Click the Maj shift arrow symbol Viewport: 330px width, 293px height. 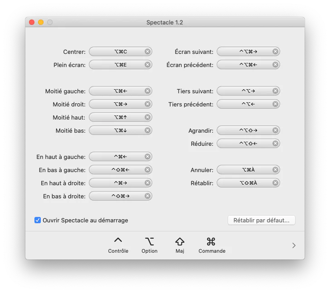tap(180, 241)
